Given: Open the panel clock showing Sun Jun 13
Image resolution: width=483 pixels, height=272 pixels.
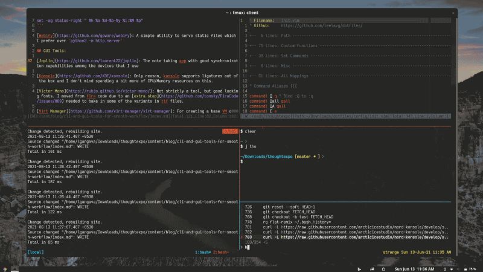Looking at the screenshot, I should [x=414, y=269].
